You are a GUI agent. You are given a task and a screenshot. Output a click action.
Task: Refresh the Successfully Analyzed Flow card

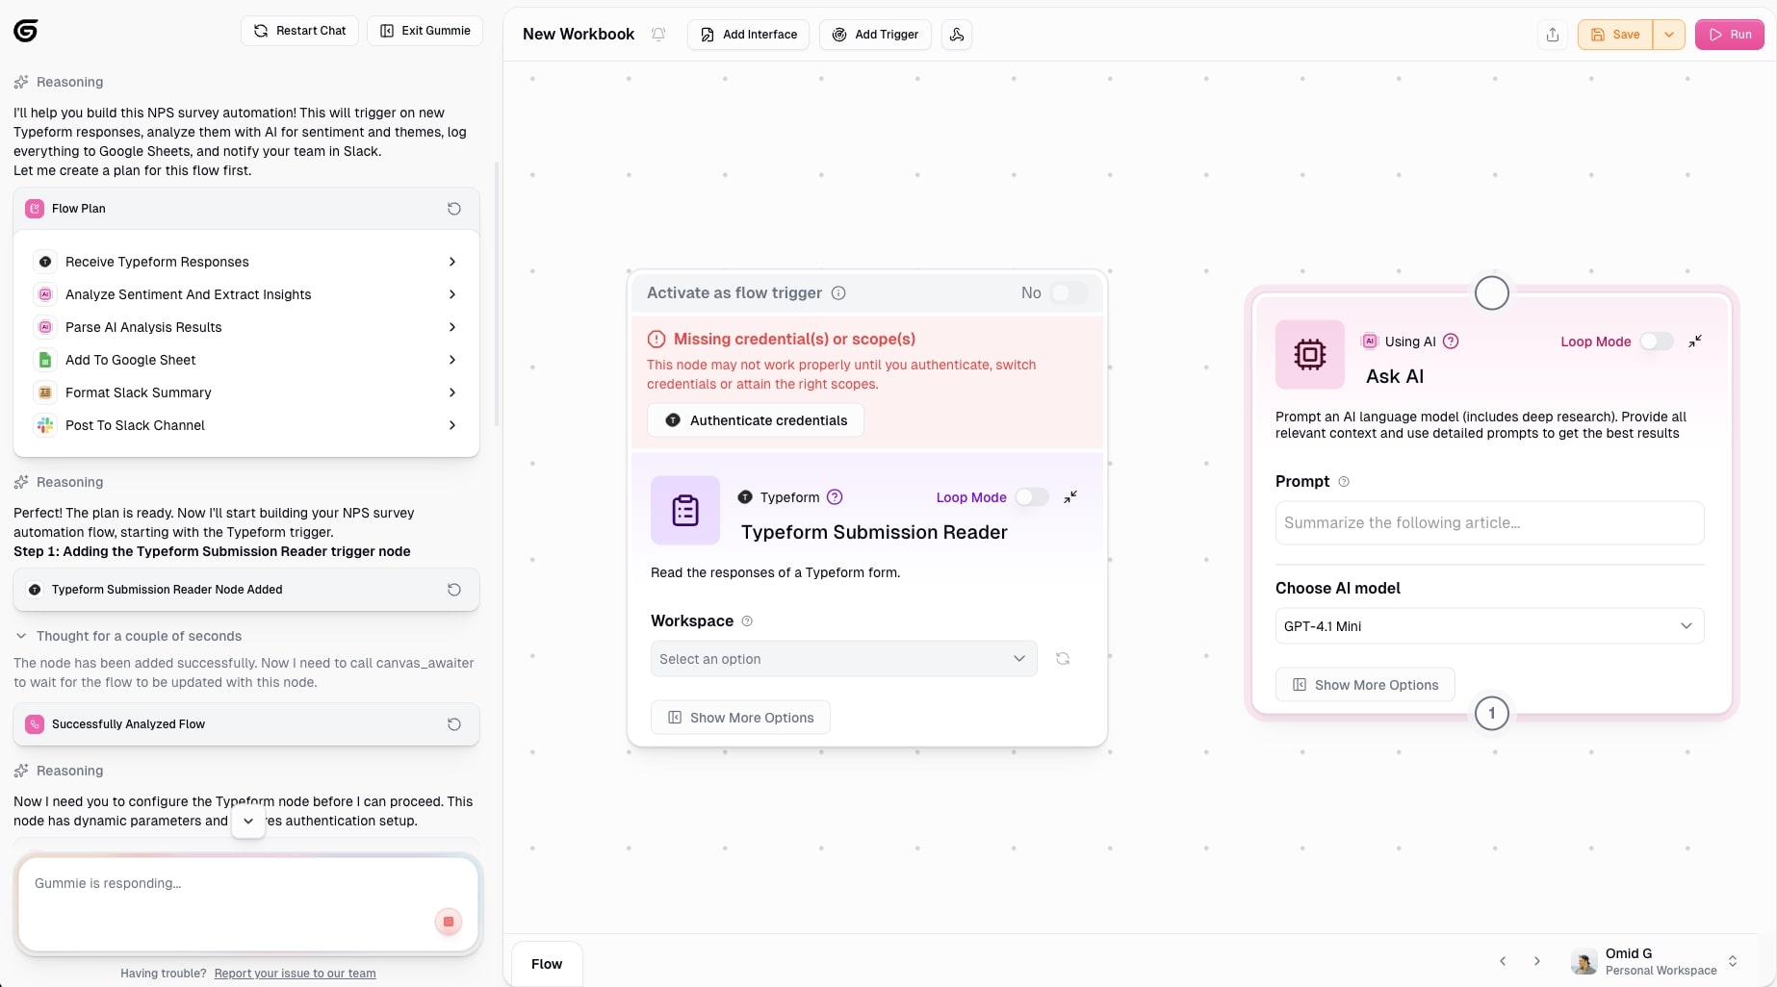coord(454,724)
